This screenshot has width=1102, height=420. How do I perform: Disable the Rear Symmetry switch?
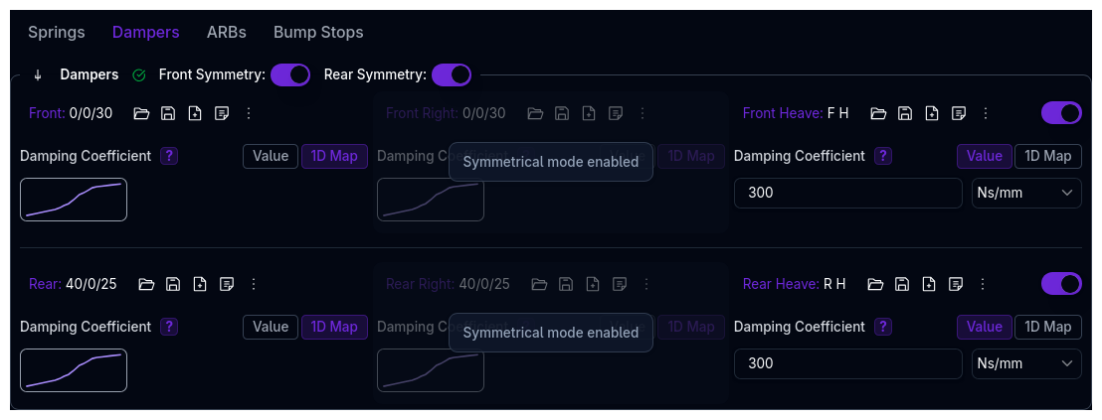click(451, 74)
